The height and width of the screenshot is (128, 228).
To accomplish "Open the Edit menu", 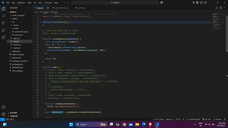I will point(13,3).
